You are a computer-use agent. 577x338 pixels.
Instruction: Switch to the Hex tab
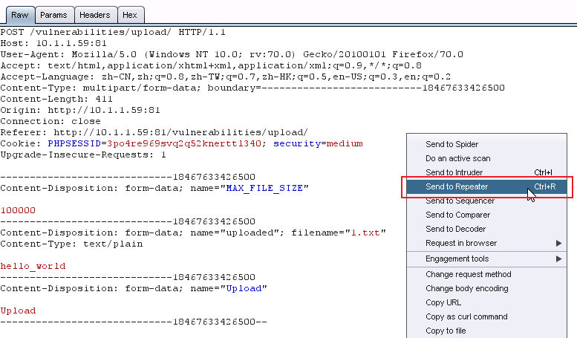[130, 15]
